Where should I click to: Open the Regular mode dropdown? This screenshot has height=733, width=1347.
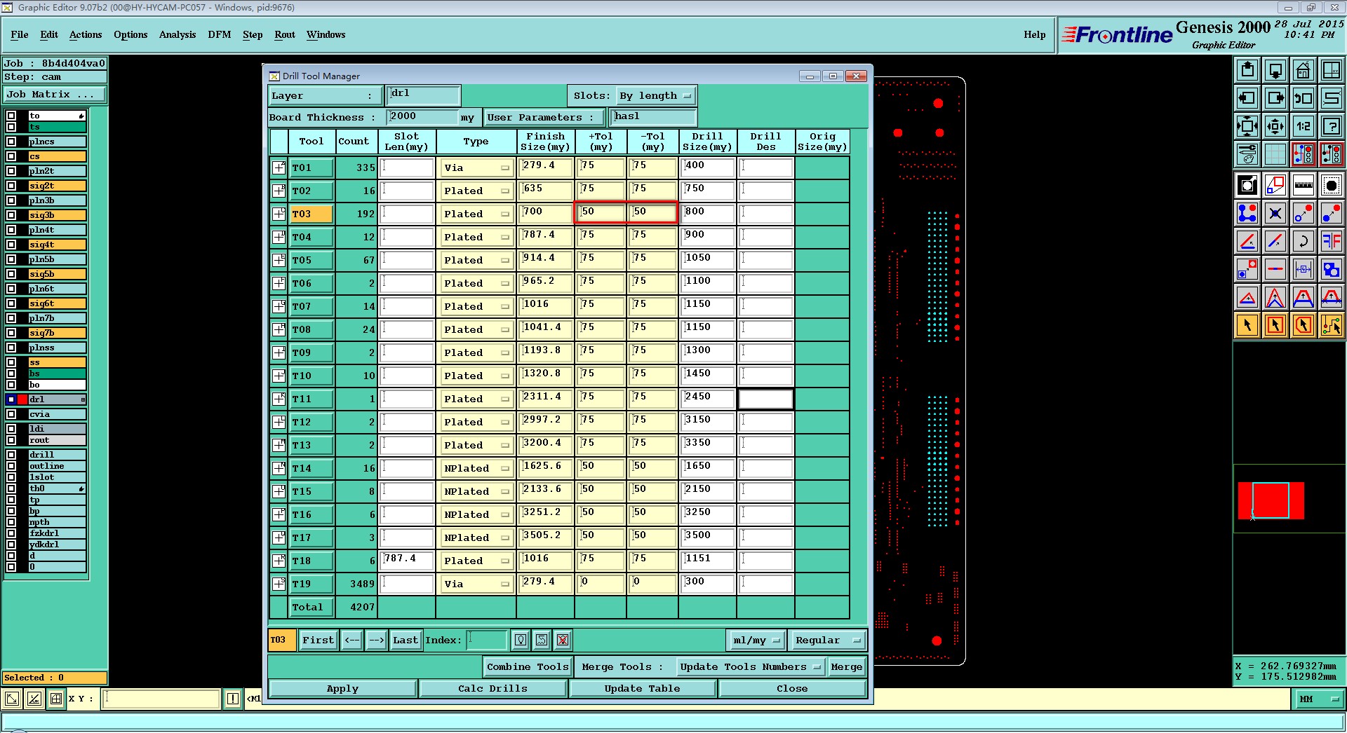pos(827,640)
